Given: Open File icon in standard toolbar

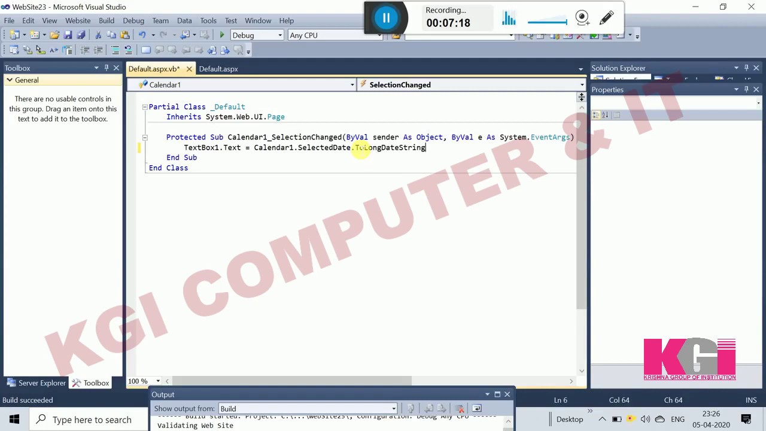Looking at the screenshot, I should (54, 35).
